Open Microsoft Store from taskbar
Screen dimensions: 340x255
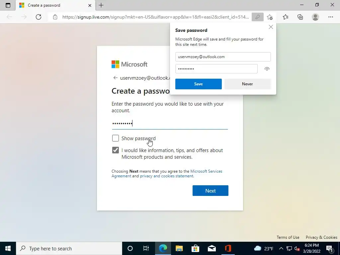[x=195, y=248]
